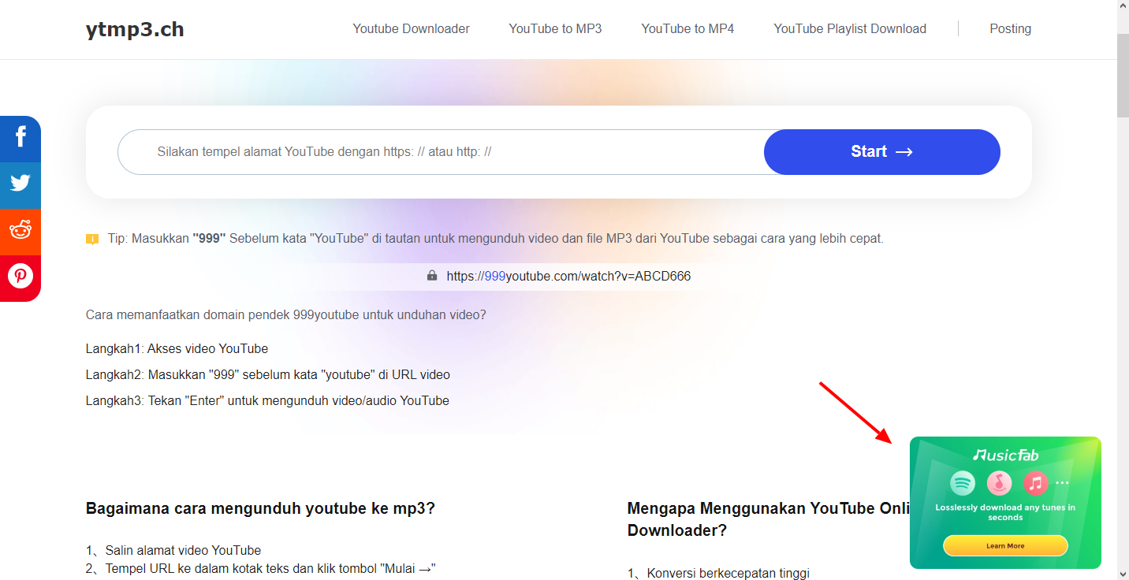Go to the YouTube to MP3 page
The image size is (1129, 580).
[555, 29]
